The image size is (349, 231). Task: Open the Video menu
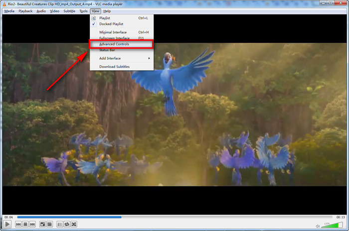[54, 11]
